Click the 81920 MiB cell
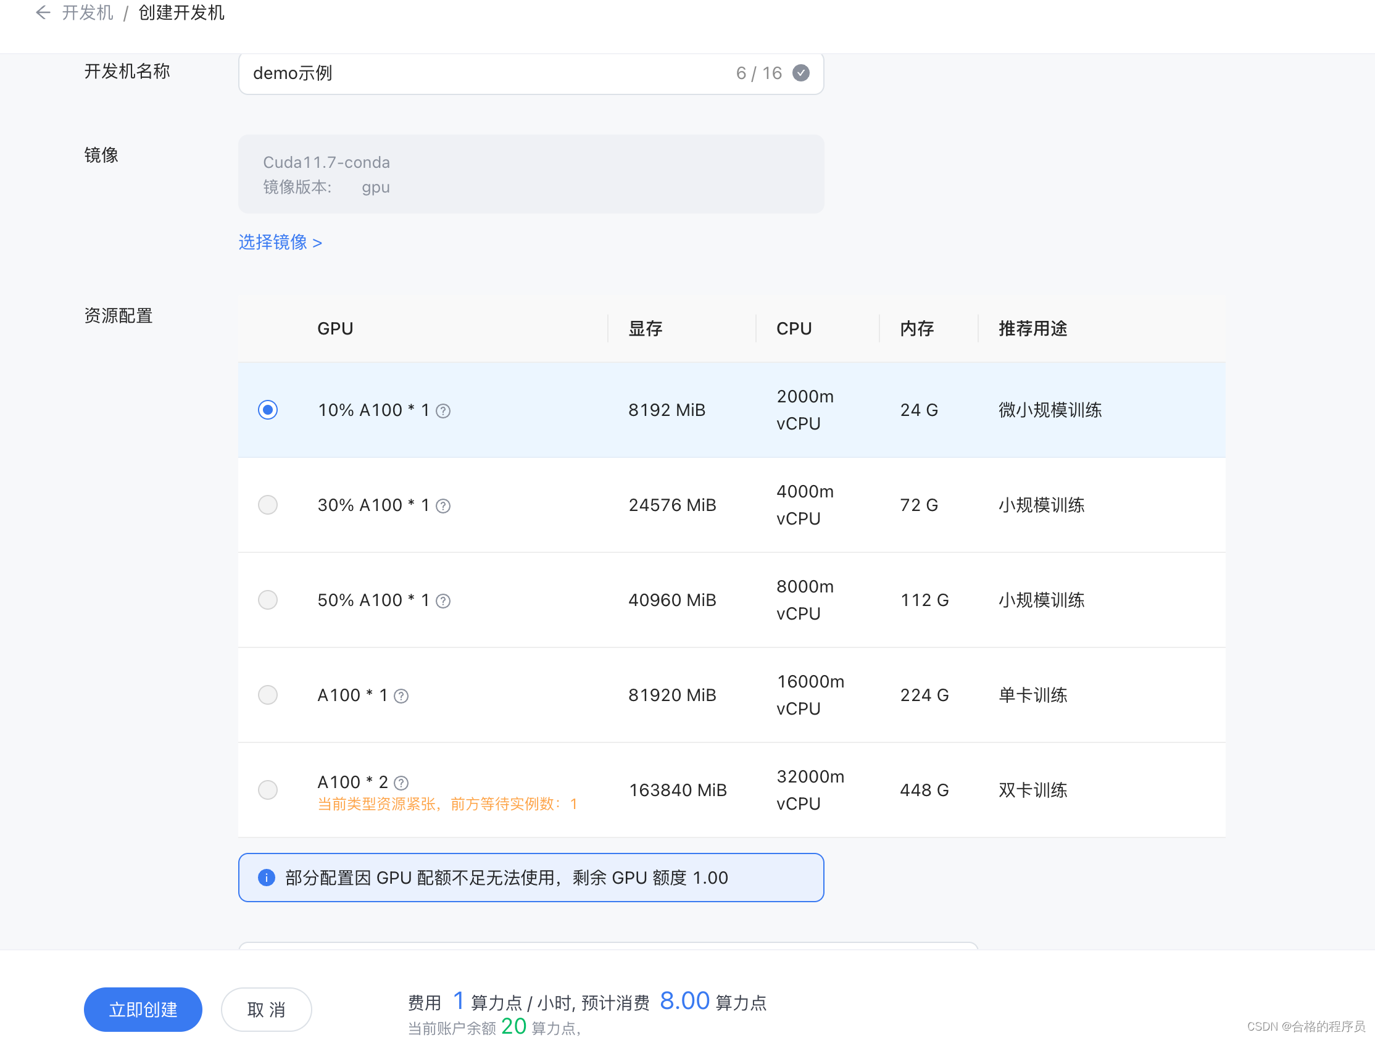 (672, 695)
